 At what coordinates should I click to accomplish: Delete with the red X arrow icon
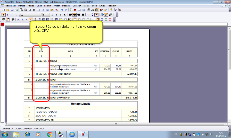[56, 10]
